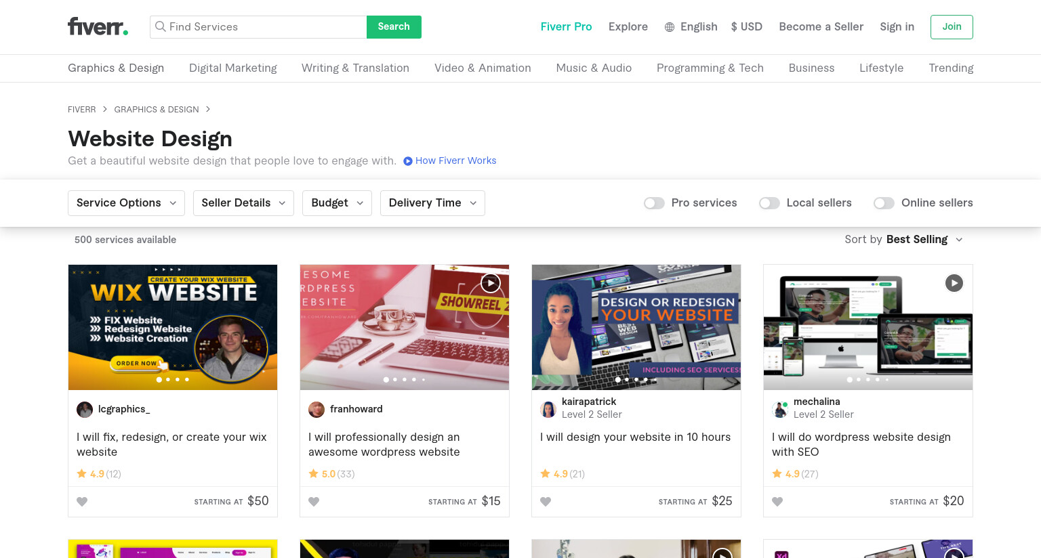Click the play icon beside How Fiverr Works
Screen dimensions: 1041x558
(x=408, y=161)
